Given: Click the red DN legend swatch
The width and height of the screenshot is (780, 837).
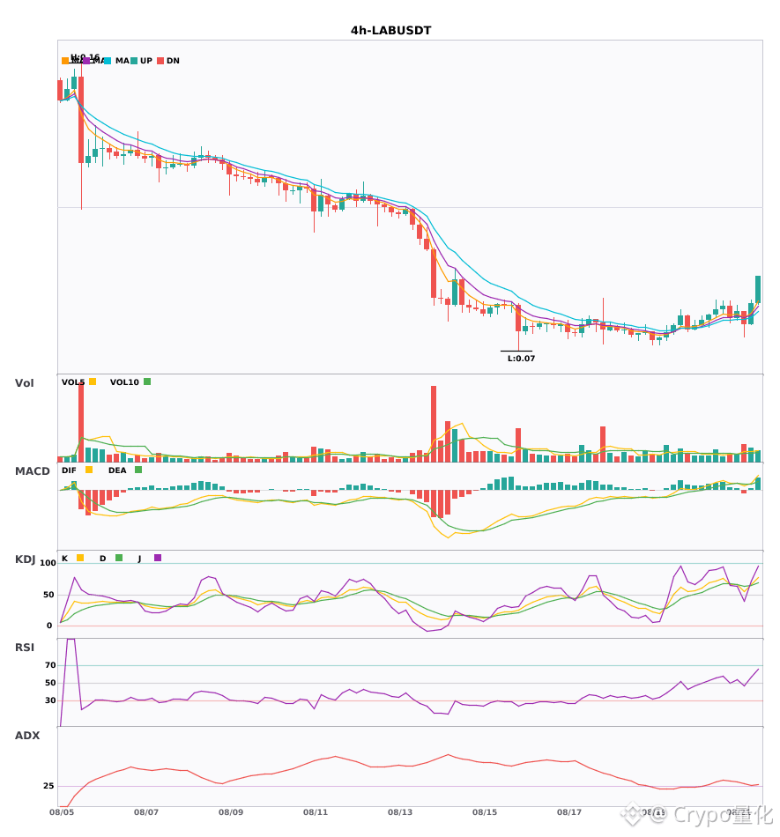Looking at the screenshot, I should click(x=160, y=61).
